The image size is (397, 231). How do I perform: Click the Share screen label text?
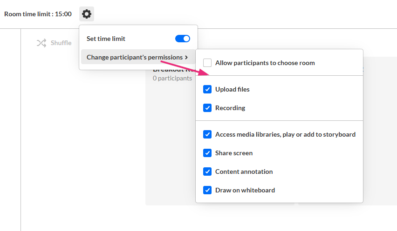pos(234,153)
